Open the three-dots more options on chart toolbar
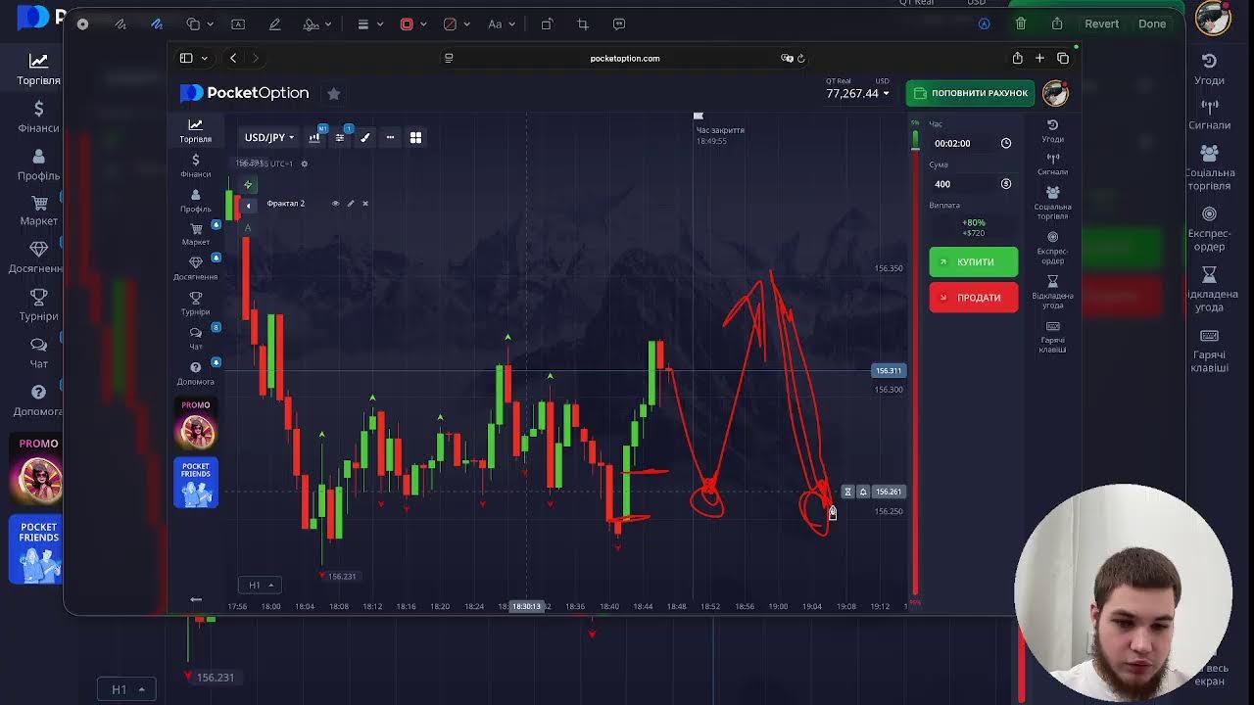The width and height of the screenshot is (1254, 705). click(390, 137)
